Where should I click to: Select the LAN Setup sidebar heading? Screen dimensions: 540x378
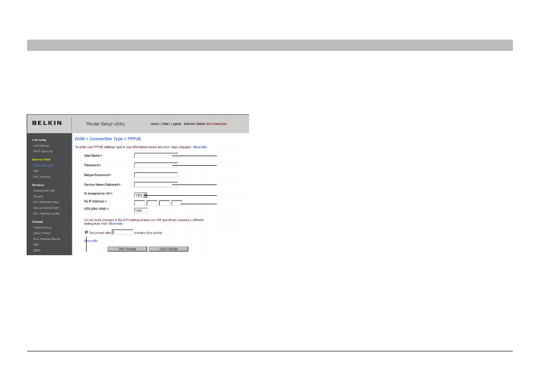coord(39,140)
